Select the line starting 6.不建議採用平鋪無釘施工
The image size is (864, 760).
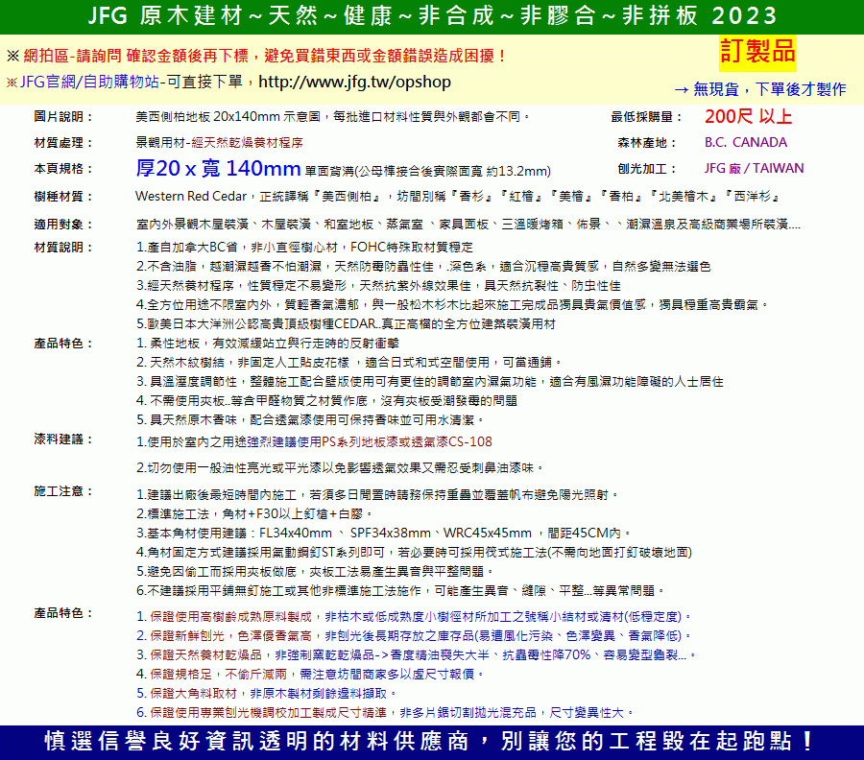(x=401, y=590)
